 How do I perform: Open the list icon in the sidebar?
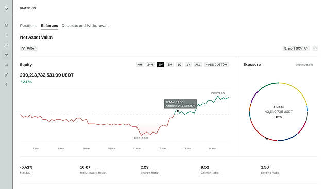tap(6, 35)
